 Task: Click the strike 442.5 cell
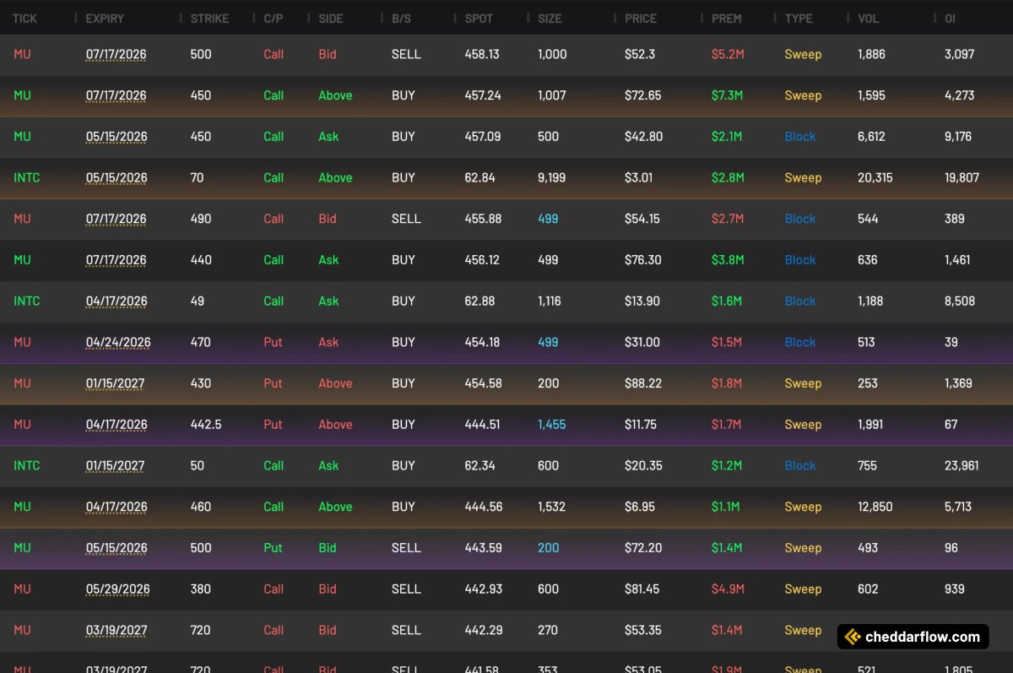(x=206, y=425)
